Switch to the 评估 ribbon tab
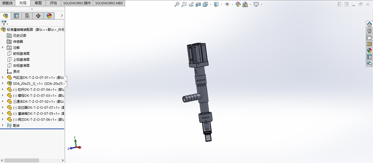The width and height of the screenshot is (373, 163). point(54,3)
